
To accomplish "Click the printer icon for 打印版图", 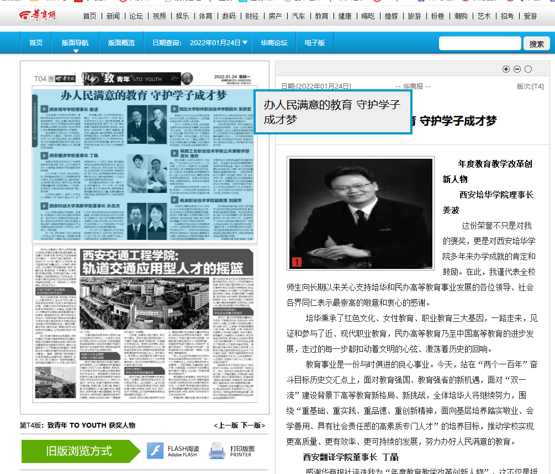I will 216,451.
